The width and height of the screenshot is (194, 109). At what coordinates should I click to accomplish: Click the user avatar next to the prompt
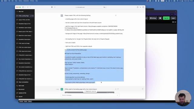[x=62, y=15]
